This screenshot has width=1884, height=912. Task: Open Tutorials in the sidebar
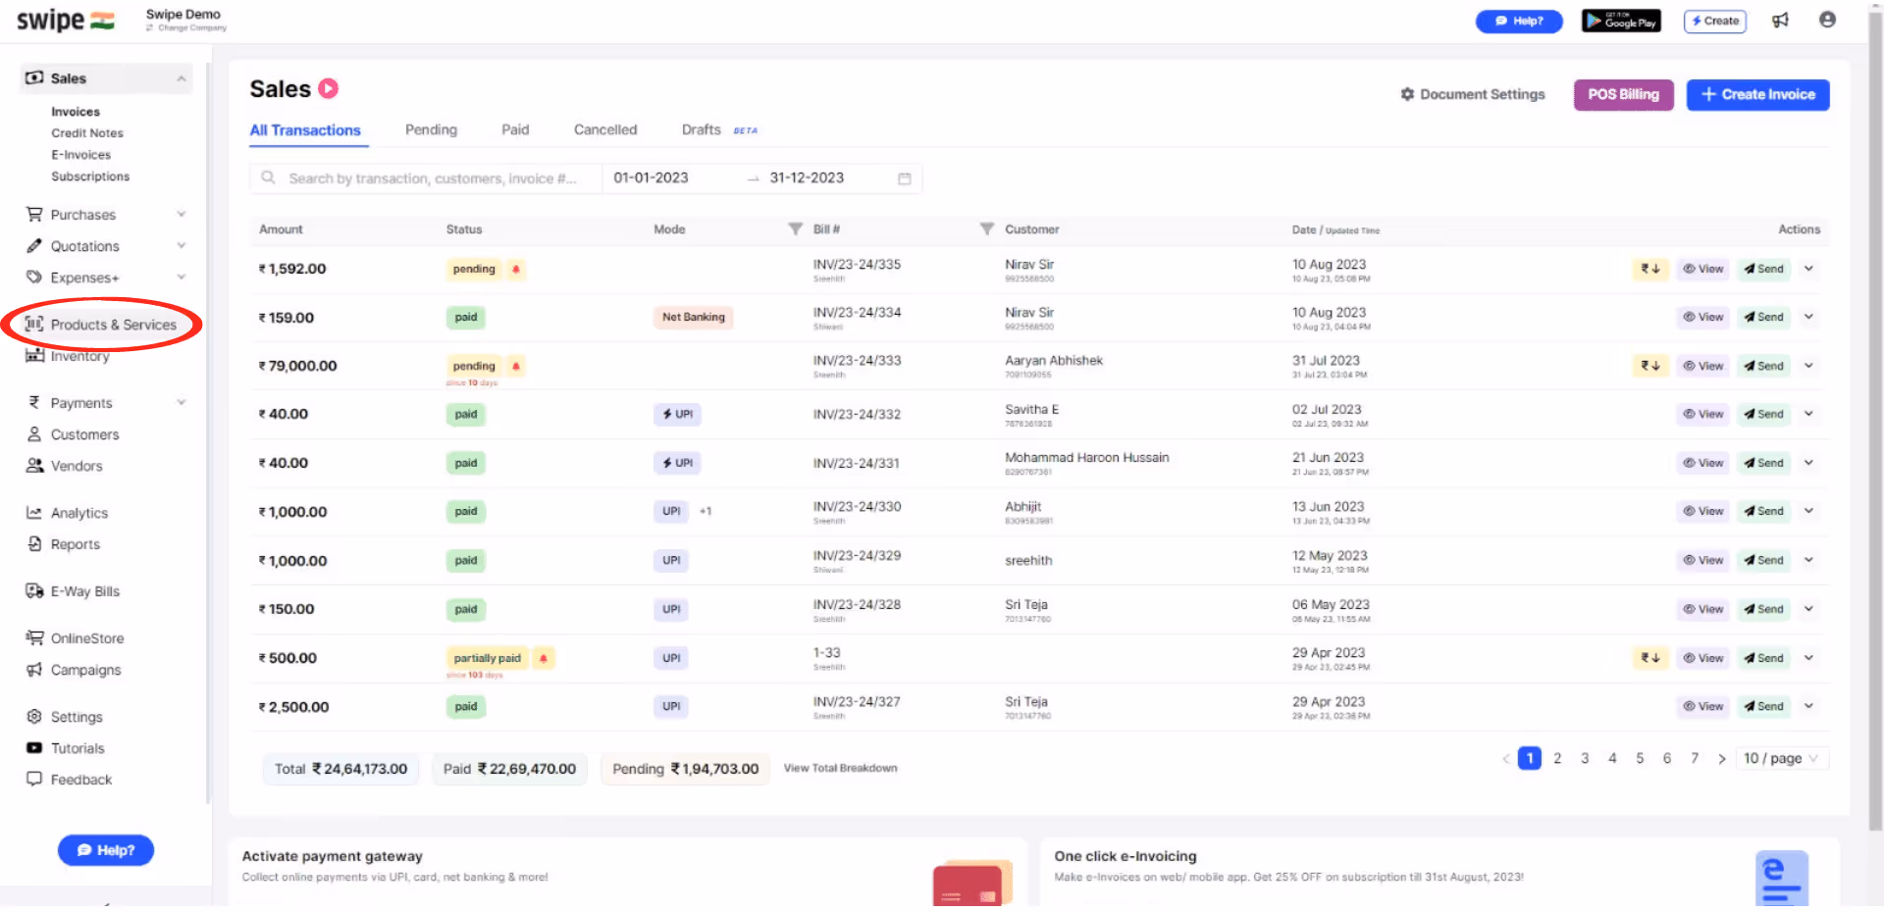pyautogui.click(x=65, y=748)
